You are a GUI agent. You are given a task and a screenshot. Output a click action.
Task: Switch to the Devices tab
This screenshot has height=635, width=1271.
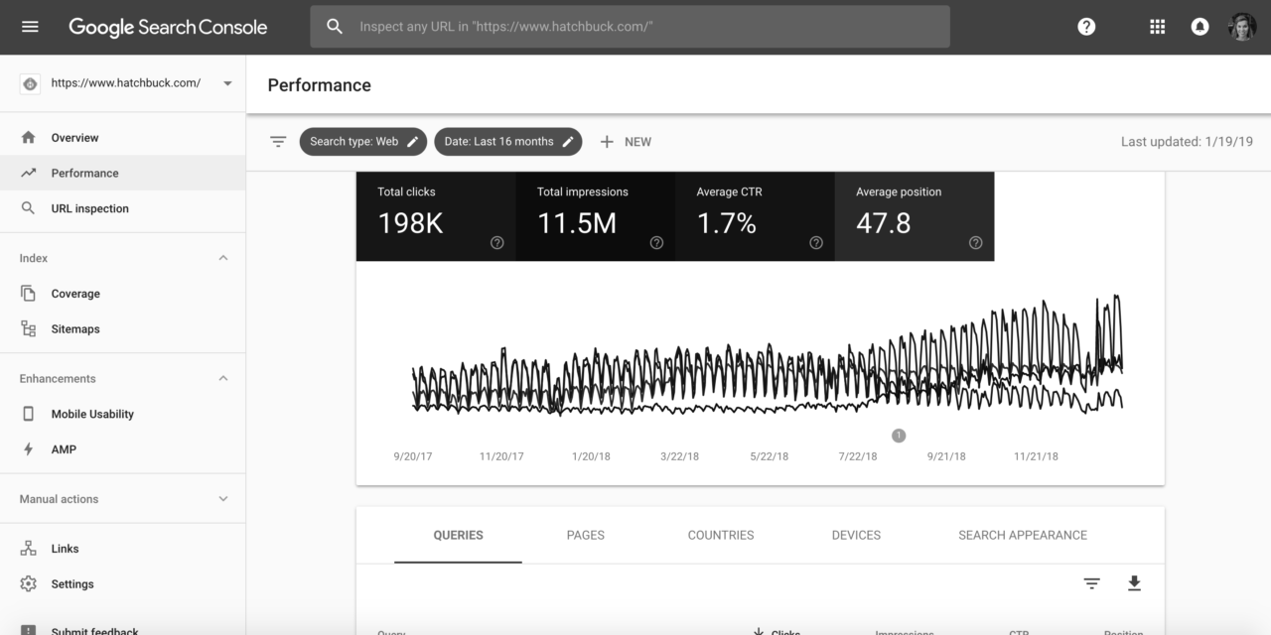click(856, 535)
